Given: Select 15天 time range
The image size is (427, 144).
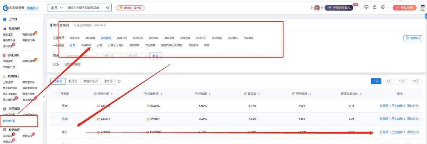Looking at the screenshot, I should pos(402,81).
